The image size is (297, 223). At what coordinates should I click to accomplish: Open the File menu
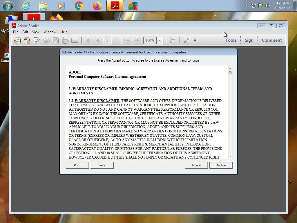tap(16, 32)
